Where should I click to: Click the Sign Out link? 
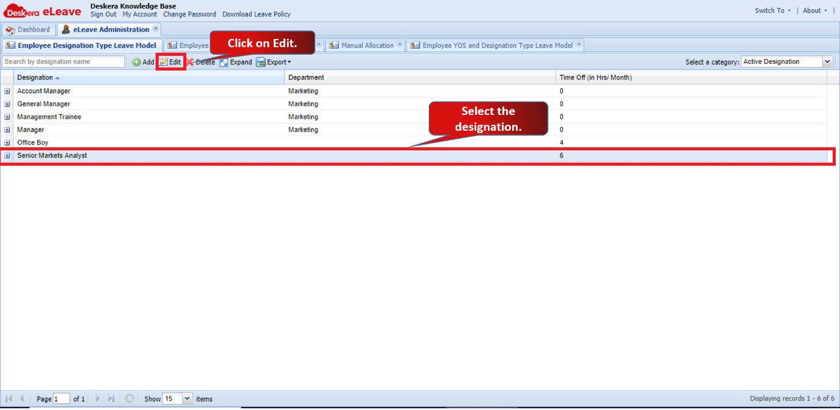(x=103, y=14)
